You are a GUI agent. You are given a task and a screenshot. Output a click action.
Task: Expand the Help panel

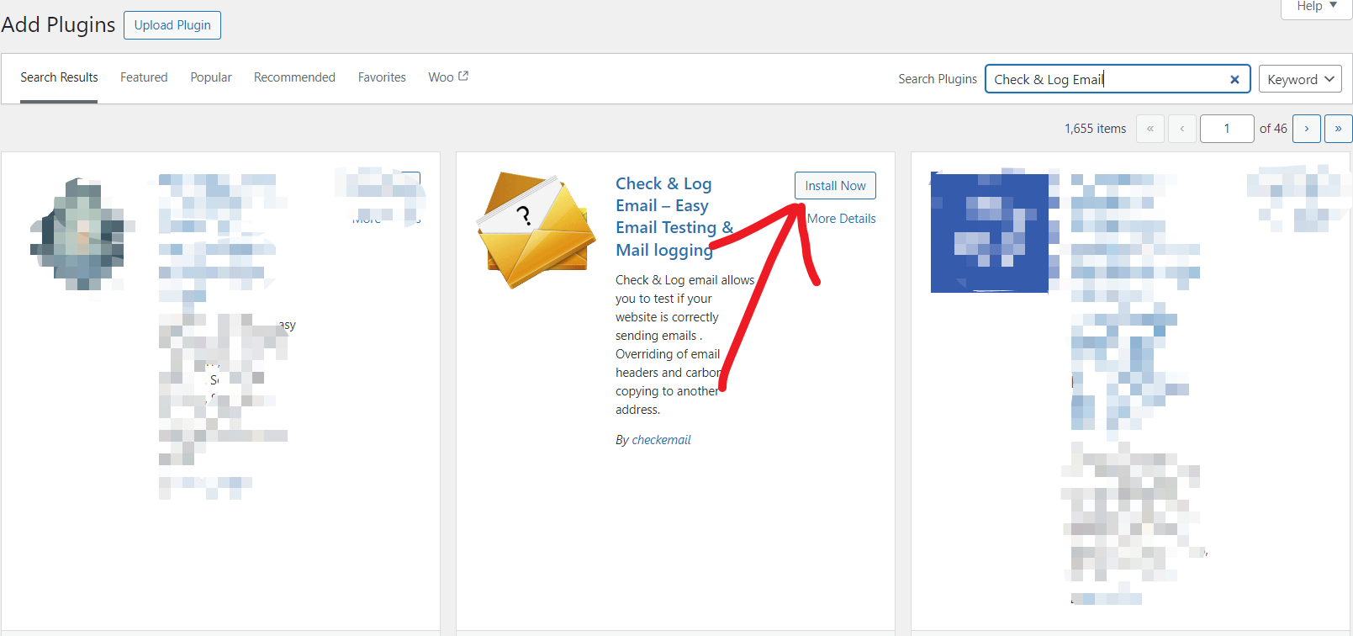coord(1316,7)
